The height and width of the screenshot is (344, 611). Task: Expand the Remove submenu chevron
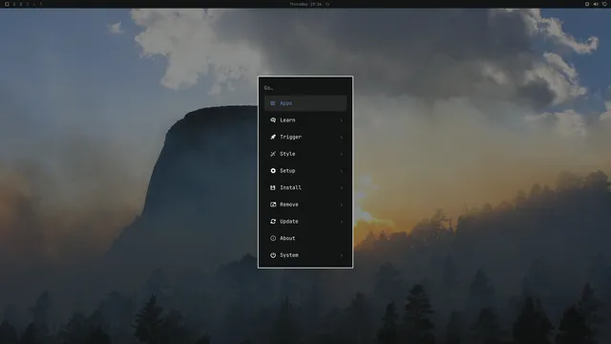[x=342, y=204]
